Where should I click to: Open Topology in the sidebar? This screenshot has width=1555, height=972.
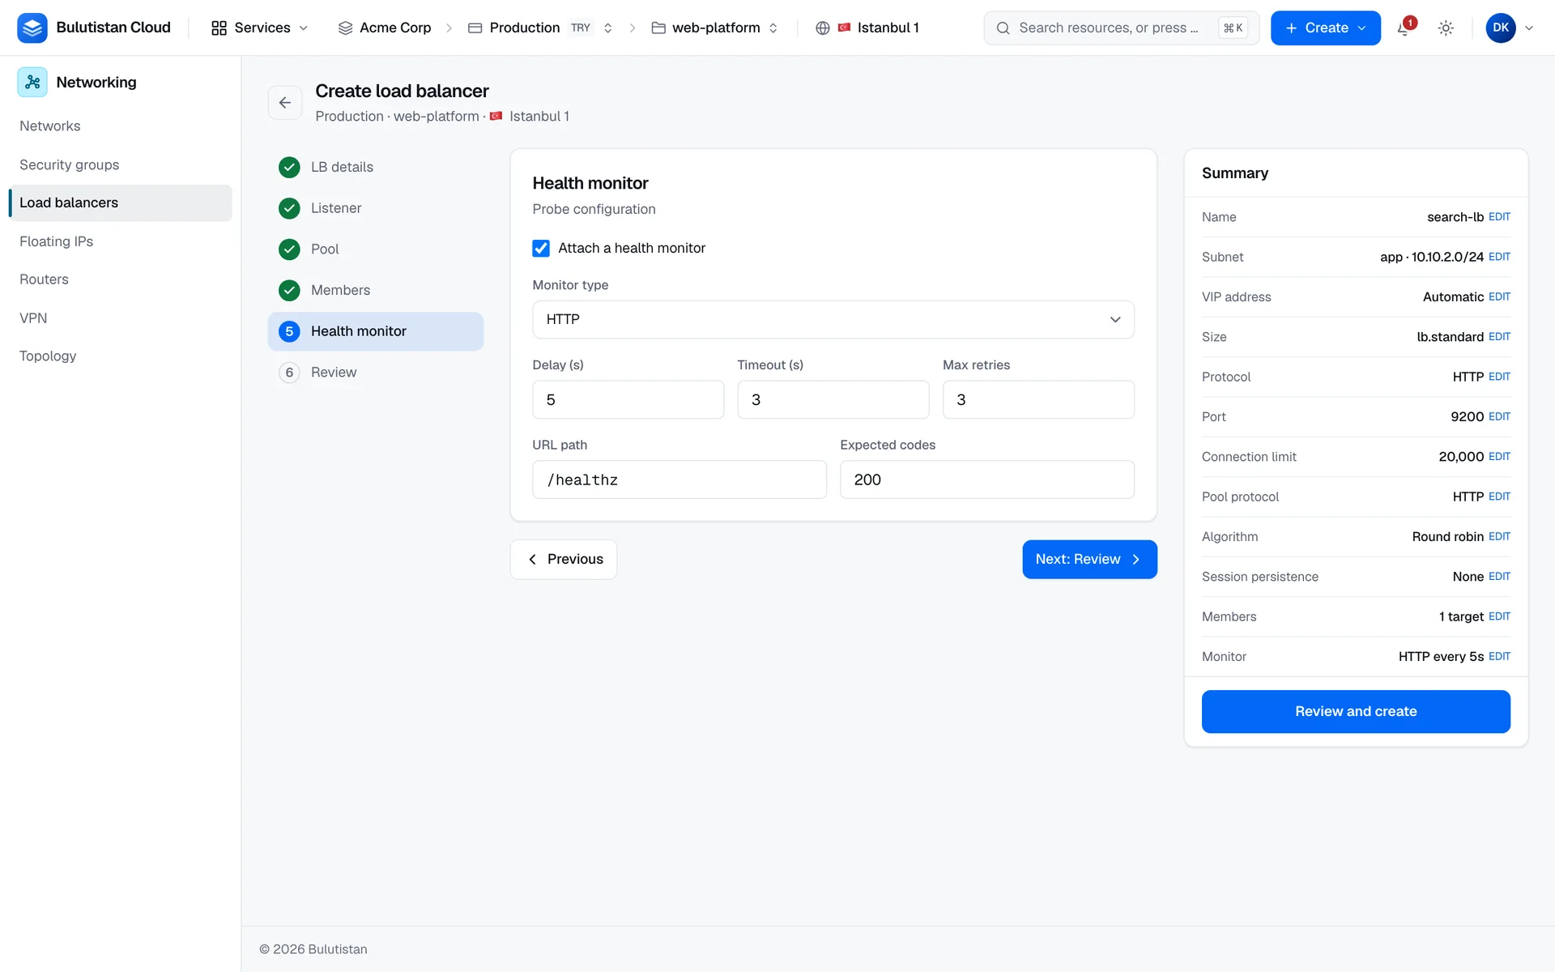pyautogui.click(x=48, y=356)
